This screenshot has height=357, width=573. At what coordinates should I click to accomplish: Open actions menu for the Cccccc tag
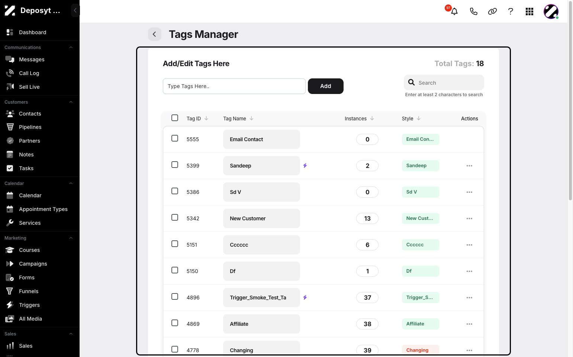pyautogui.click(x=469, y=245)
